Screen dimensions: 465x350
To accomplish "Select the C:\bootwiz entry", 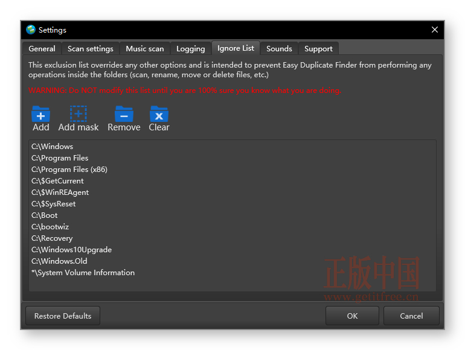I will pos(232,227).
